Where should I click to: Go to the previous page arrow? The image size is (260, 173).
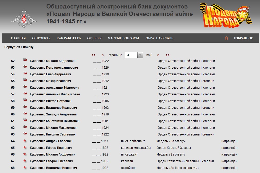(103, 55)
